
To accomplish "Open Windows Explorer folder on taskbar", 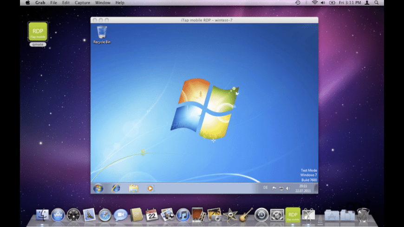I will 133,189.
